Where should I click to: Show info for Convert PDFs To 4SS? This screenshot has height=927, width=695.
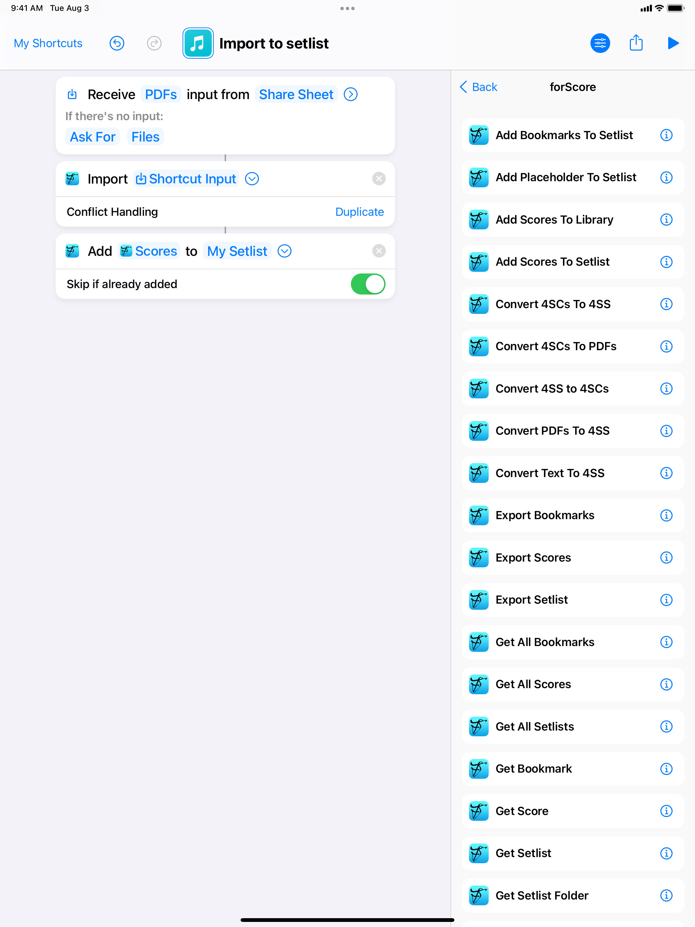coord(666,431)
